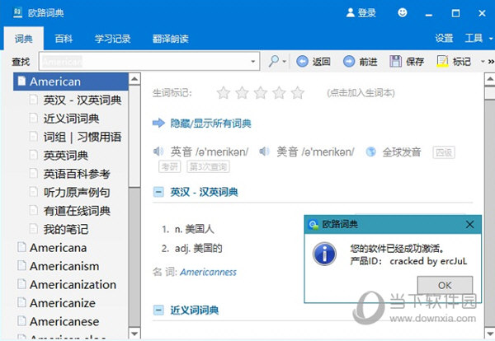Screen dimensions: 495x341
Task: Click the 考研 tag
Action: click(170, 166)
